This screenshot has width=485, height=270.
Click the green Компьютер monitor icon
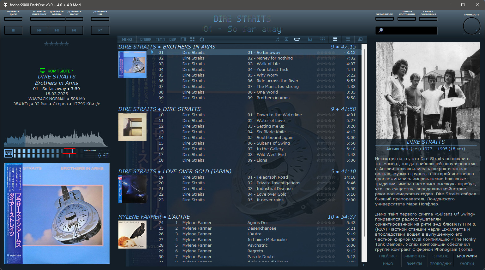tap(43, 71)
